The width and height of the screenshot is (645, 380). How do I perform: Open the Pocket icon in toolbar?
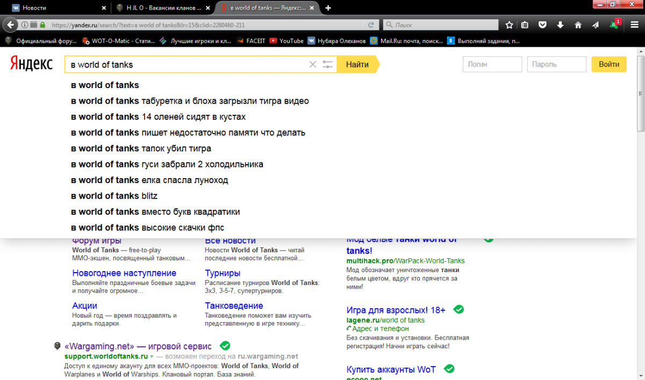543,25
